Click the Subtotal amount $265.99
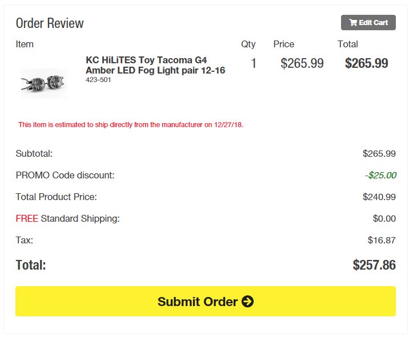Screen dimensions: 417x342 379,154
